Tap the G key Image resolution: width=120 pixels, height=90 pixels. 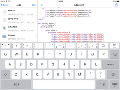(53, 64)
